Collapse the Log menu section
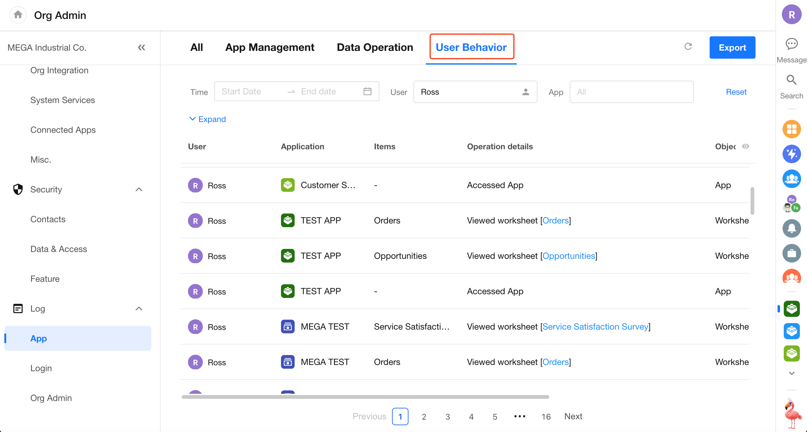 (x=139, y=308)
